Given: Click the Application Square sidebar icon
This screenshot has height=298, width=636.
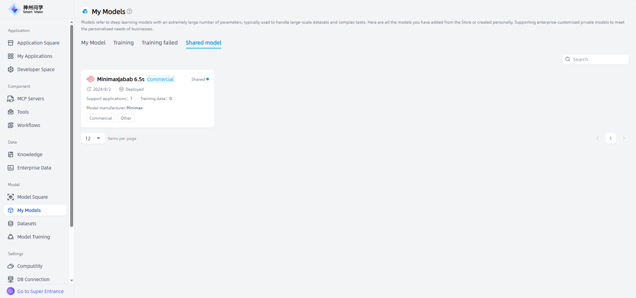Looking at the screenshot, I should [11, 43].
